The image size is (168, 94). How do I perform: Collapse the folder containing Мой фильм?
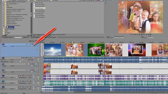(4, 26)
